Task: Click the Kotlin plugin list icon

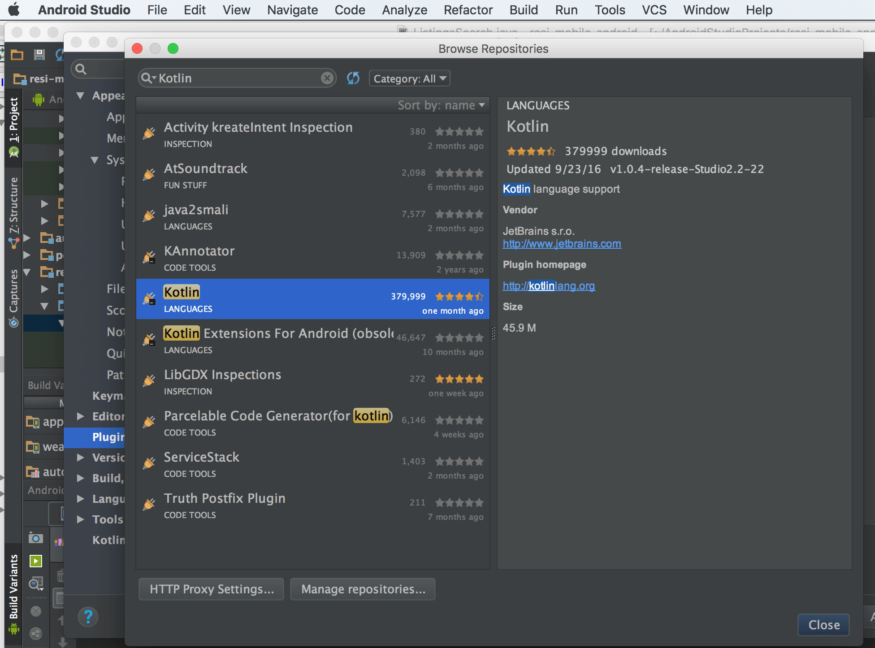Action: 149,298
